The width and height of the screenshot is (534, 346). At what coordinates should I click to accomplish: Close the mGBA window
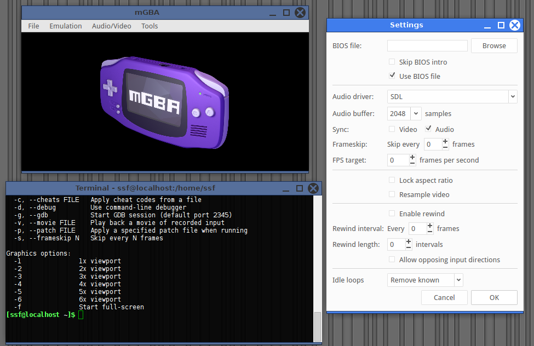(x=300, y=13)
